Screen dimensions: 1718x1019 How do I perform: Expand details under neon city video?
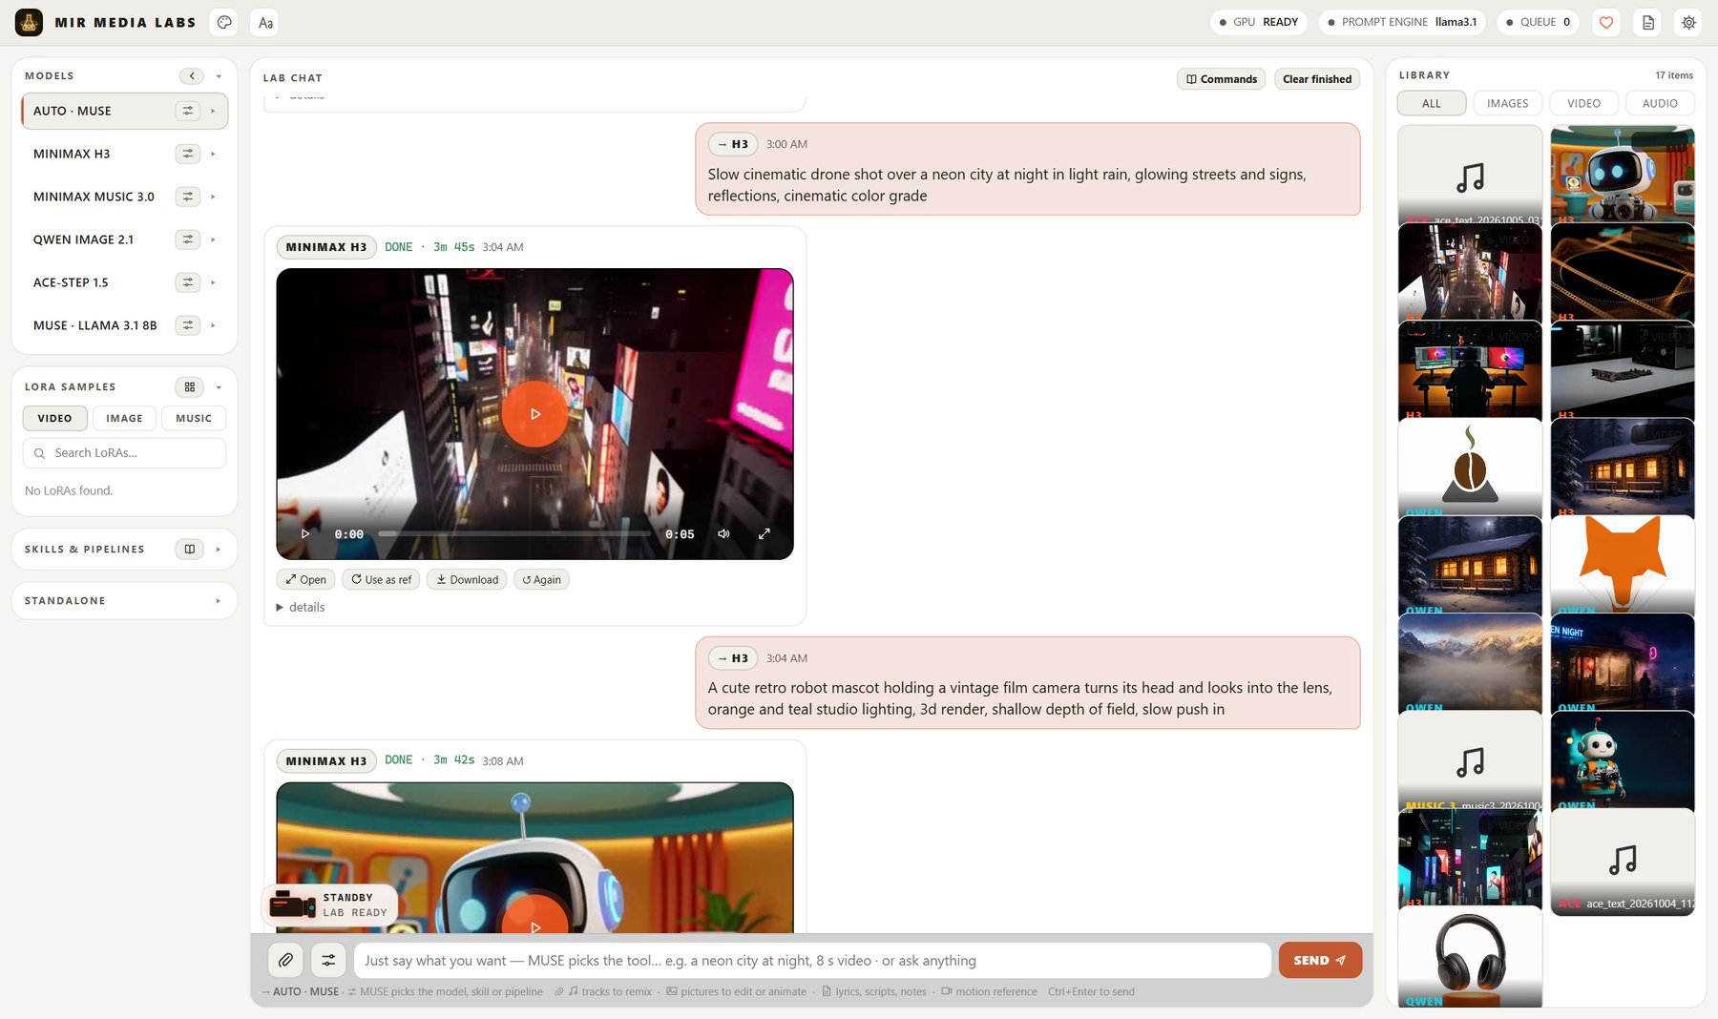point(301,607)
